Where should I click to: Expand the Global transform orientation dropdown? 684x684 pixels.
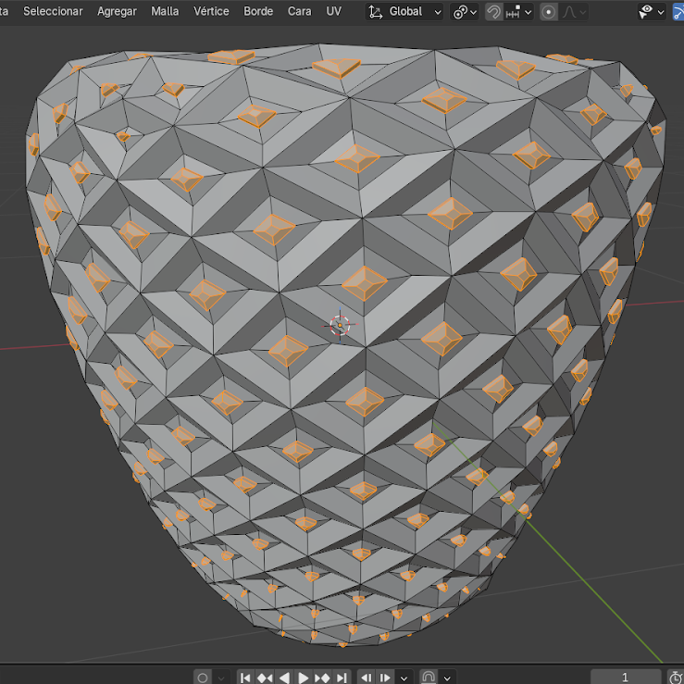pyautogui.click(x=404, y=11)
